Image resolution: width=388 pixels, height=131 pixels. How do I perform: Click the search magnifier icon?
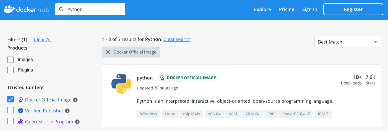(61, 9)
